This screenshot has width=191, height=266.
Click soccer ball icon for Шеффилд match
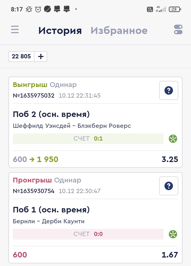point(173,138)
